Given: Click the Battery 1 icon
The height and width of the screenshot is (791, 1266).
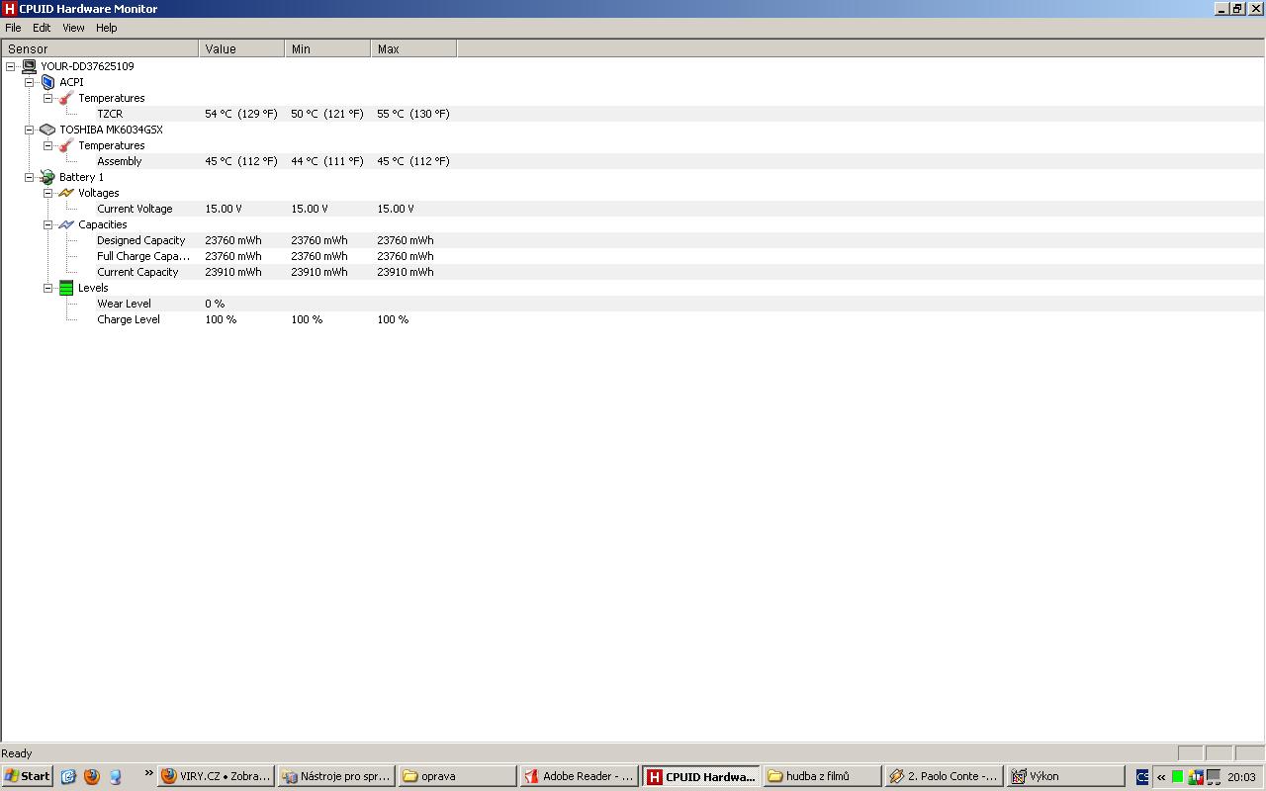Looking at the screenshot, I should [47, 177].
